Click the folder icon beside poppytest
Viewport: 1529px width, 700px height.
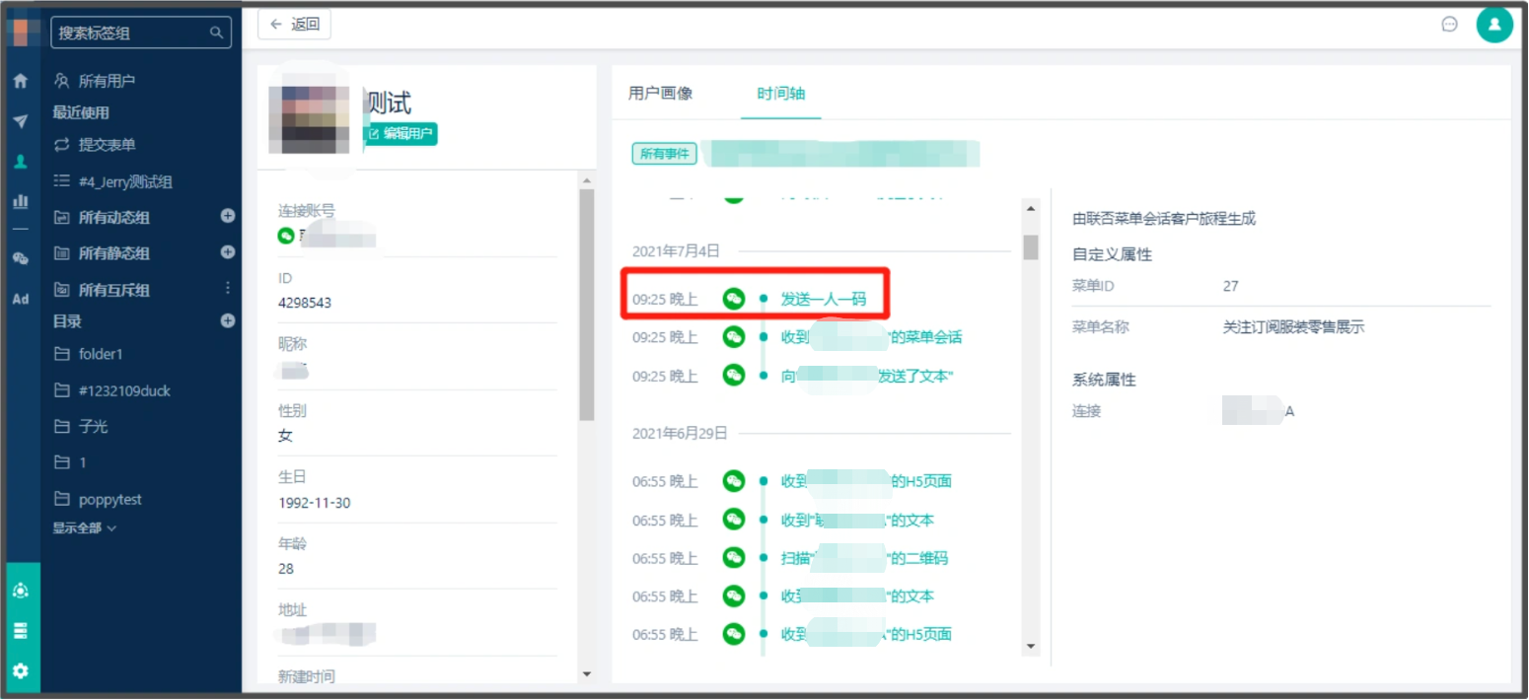(x=62, y=500)
